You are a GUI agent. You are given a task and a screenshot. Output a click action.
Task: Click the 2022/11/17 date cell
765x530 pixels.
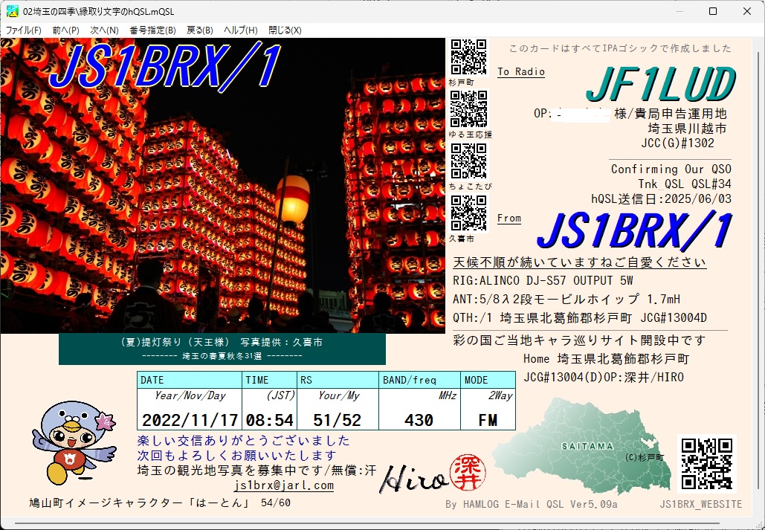(190, 419)
